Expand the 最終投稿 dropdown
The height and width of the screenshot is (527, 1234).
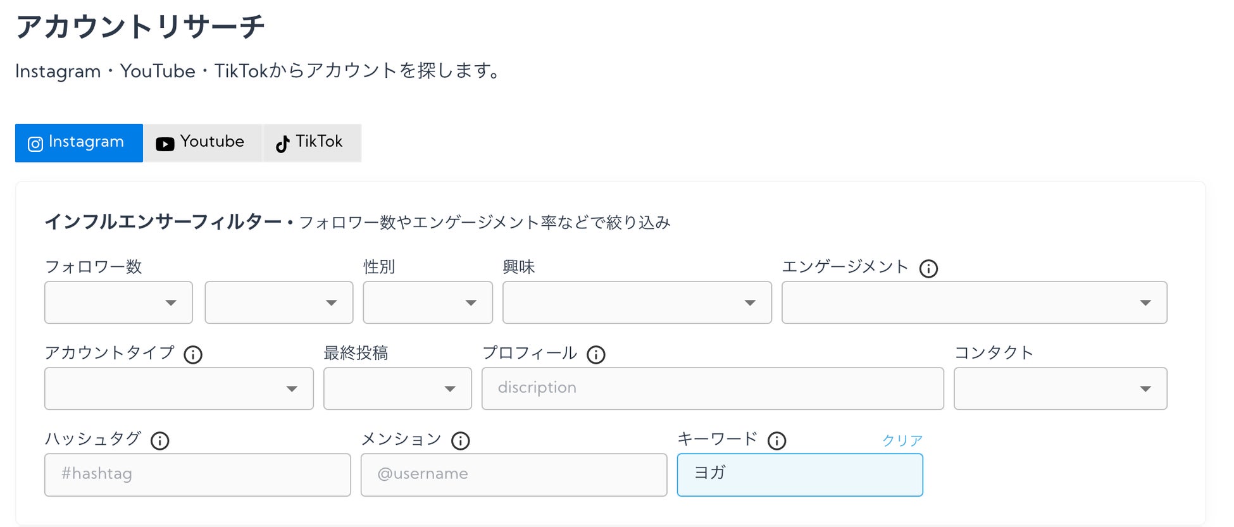point(397,388)
